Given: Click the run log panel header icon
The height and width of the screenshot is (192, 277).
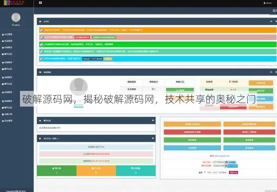Looking at the screenshot, I should pos(40,139).
